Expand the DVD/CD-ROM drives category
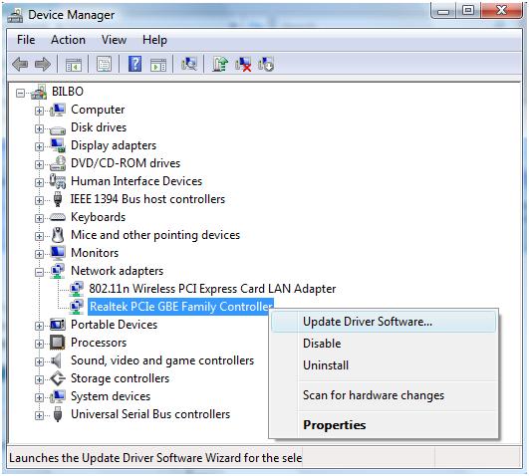 click(x=39, y=164)
